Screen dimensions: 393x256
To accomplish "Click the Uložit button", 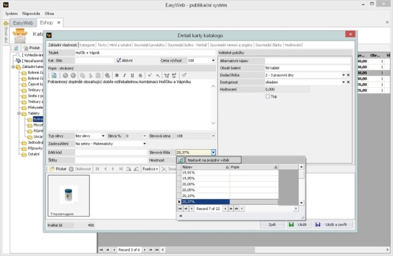I will [x=299, y=225].
